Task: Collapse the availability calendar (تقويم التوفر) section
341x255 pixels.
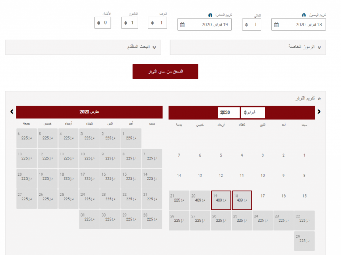Action: click(x=319, y=98)
